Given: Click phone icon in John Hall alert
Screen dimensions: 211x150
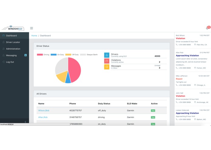Looking at the screenshot, I should 177,102.
